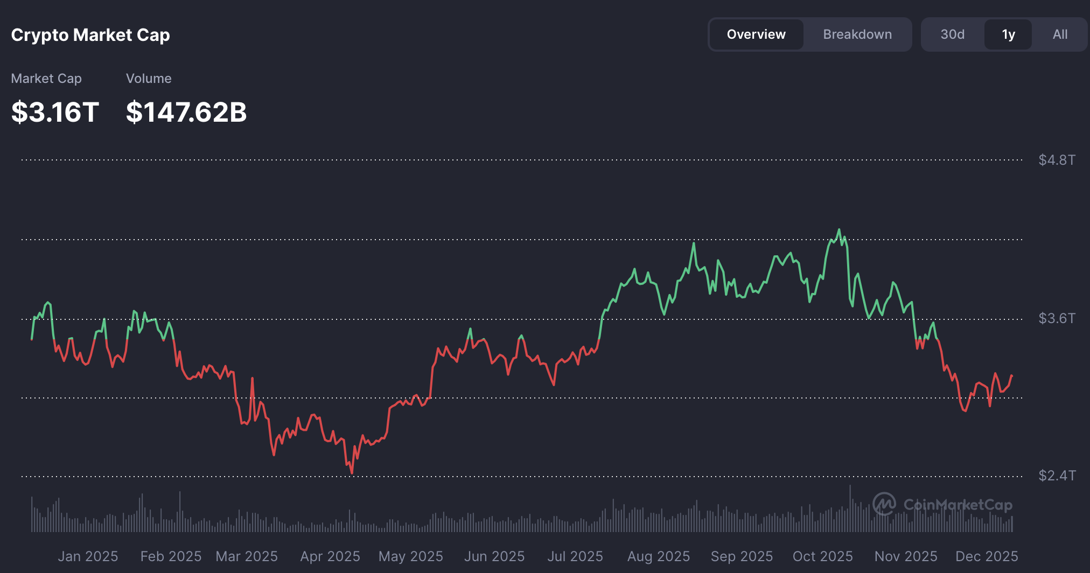Viewport: 1090px width, 573px height.
Task: Click the tallest volume bar below the chart
Action: tap(851, 504)
